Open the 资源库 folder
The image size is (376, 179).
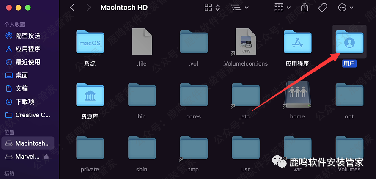point(90,96)
